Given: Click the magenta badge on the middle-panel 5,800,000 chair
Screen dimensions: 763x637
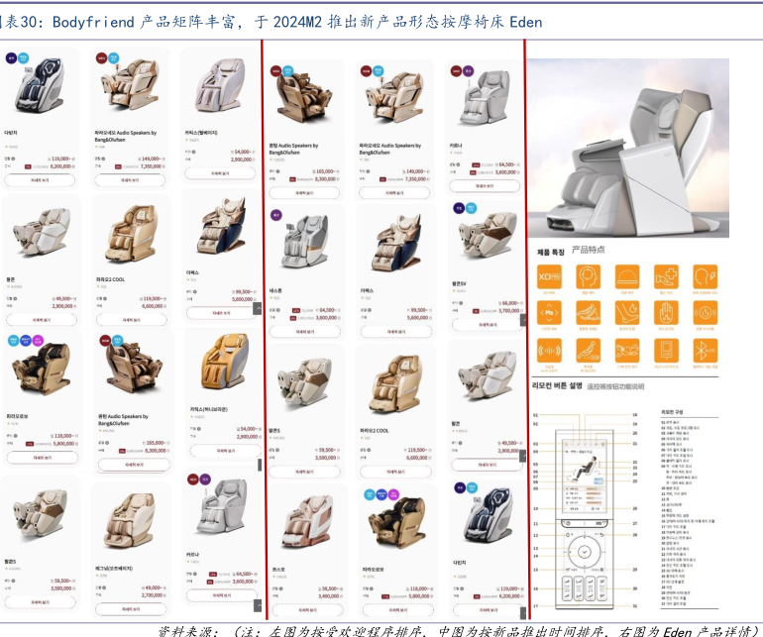Looking at the screenshot, I should click(393, 495).
